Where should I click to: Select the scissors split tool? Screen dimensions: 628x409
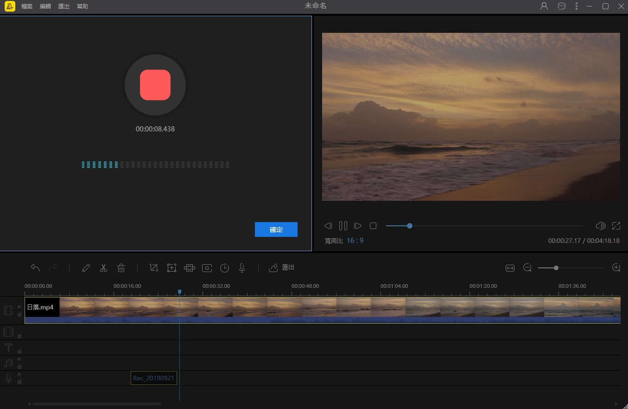103,267
